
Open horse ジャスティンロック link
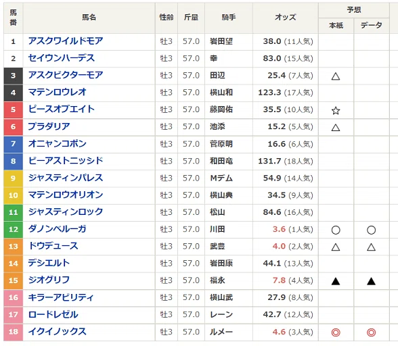[66, 212]
